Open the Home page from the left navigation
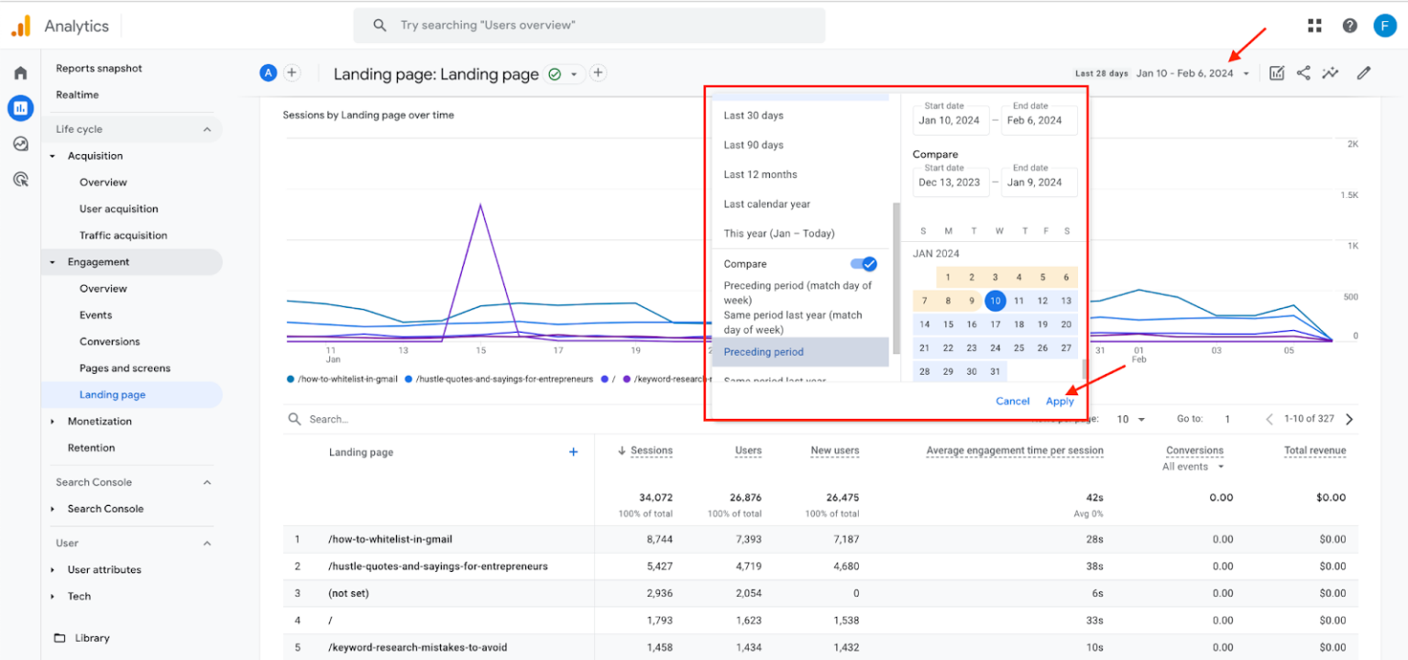 20,71
